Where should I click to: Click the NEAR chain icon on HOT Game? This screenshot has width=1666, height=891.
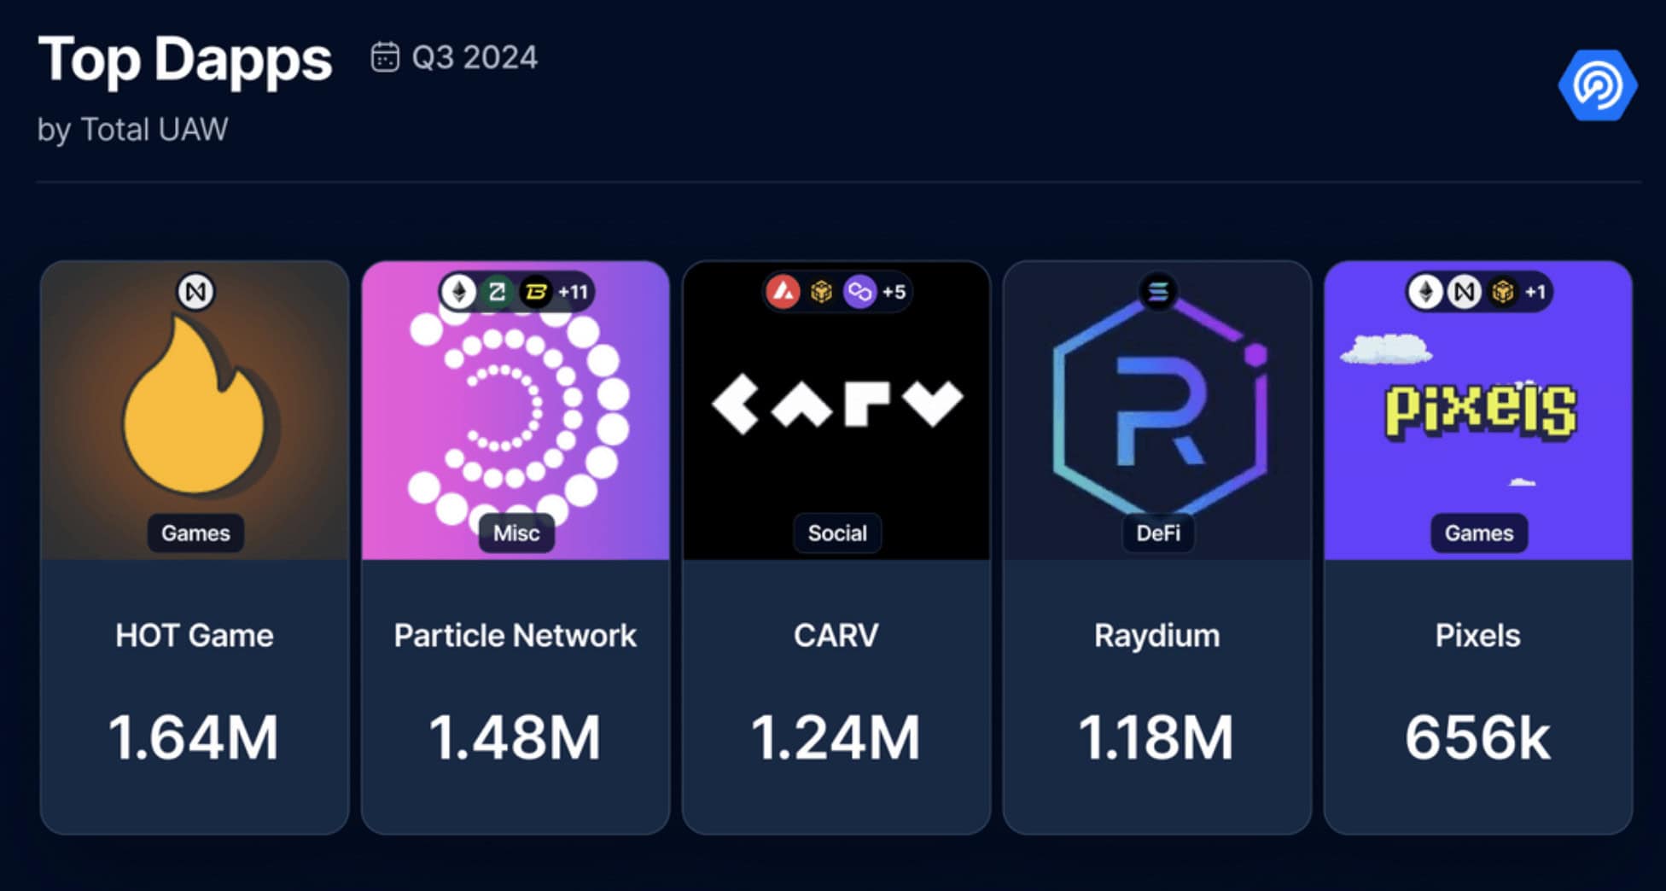195,292
